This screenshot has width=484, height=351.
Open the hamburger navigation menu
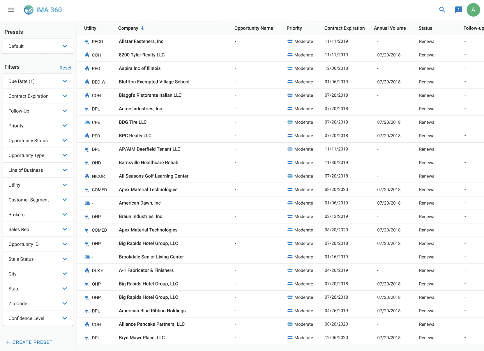tap(11, 10)
